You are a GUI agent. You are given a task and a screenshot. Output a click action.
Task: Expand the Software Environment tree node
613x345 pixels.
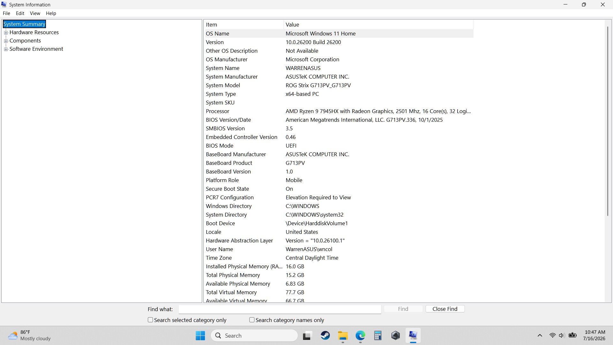click(x=6, y=49)
